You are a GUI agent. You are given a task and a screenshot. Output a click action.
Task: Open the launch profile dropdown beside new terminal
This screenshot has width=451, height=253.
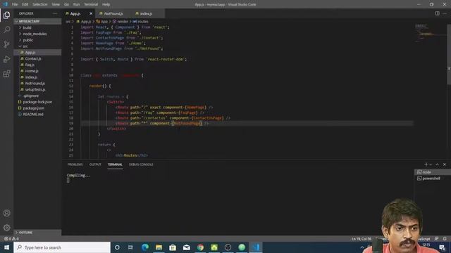point(431,164)
